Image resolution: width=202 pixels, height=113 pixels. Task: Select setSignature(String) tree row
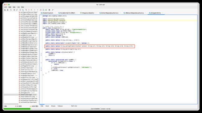coord(28,87)
